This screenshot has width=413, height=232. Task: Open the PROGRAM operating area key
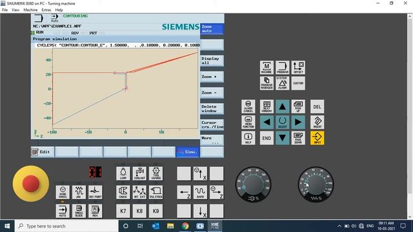tap(283, 67)
